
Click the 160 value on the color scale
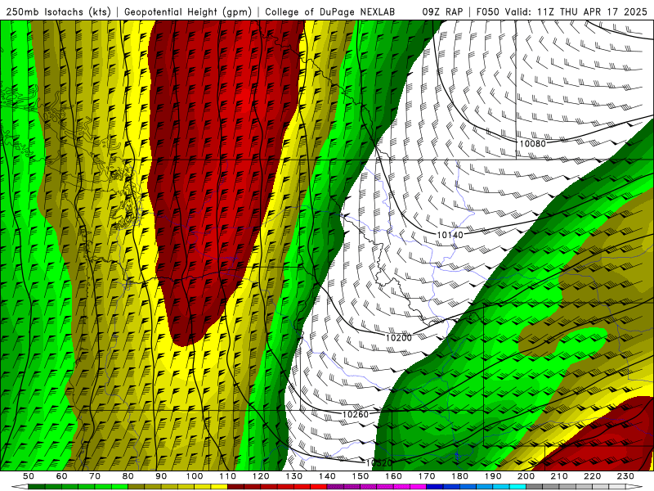click(x=394, y=476)
